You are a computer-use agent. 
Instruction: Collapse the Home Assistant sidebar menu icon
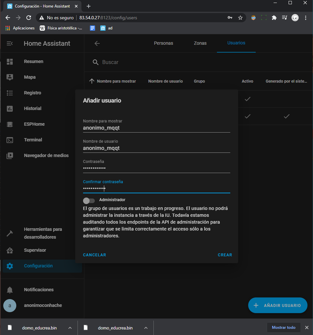point(10,43)
